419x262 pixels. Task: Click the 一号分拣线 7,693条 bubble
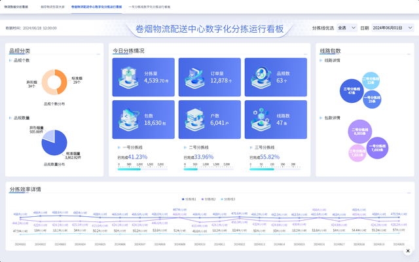[x=377, y=148]
